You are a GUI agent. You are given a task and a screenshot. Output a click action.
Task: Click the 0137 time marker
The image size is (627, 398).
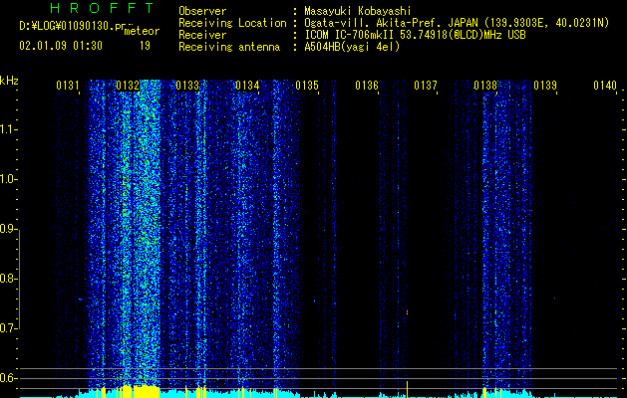pyautogui.click(x=426, y=86)
